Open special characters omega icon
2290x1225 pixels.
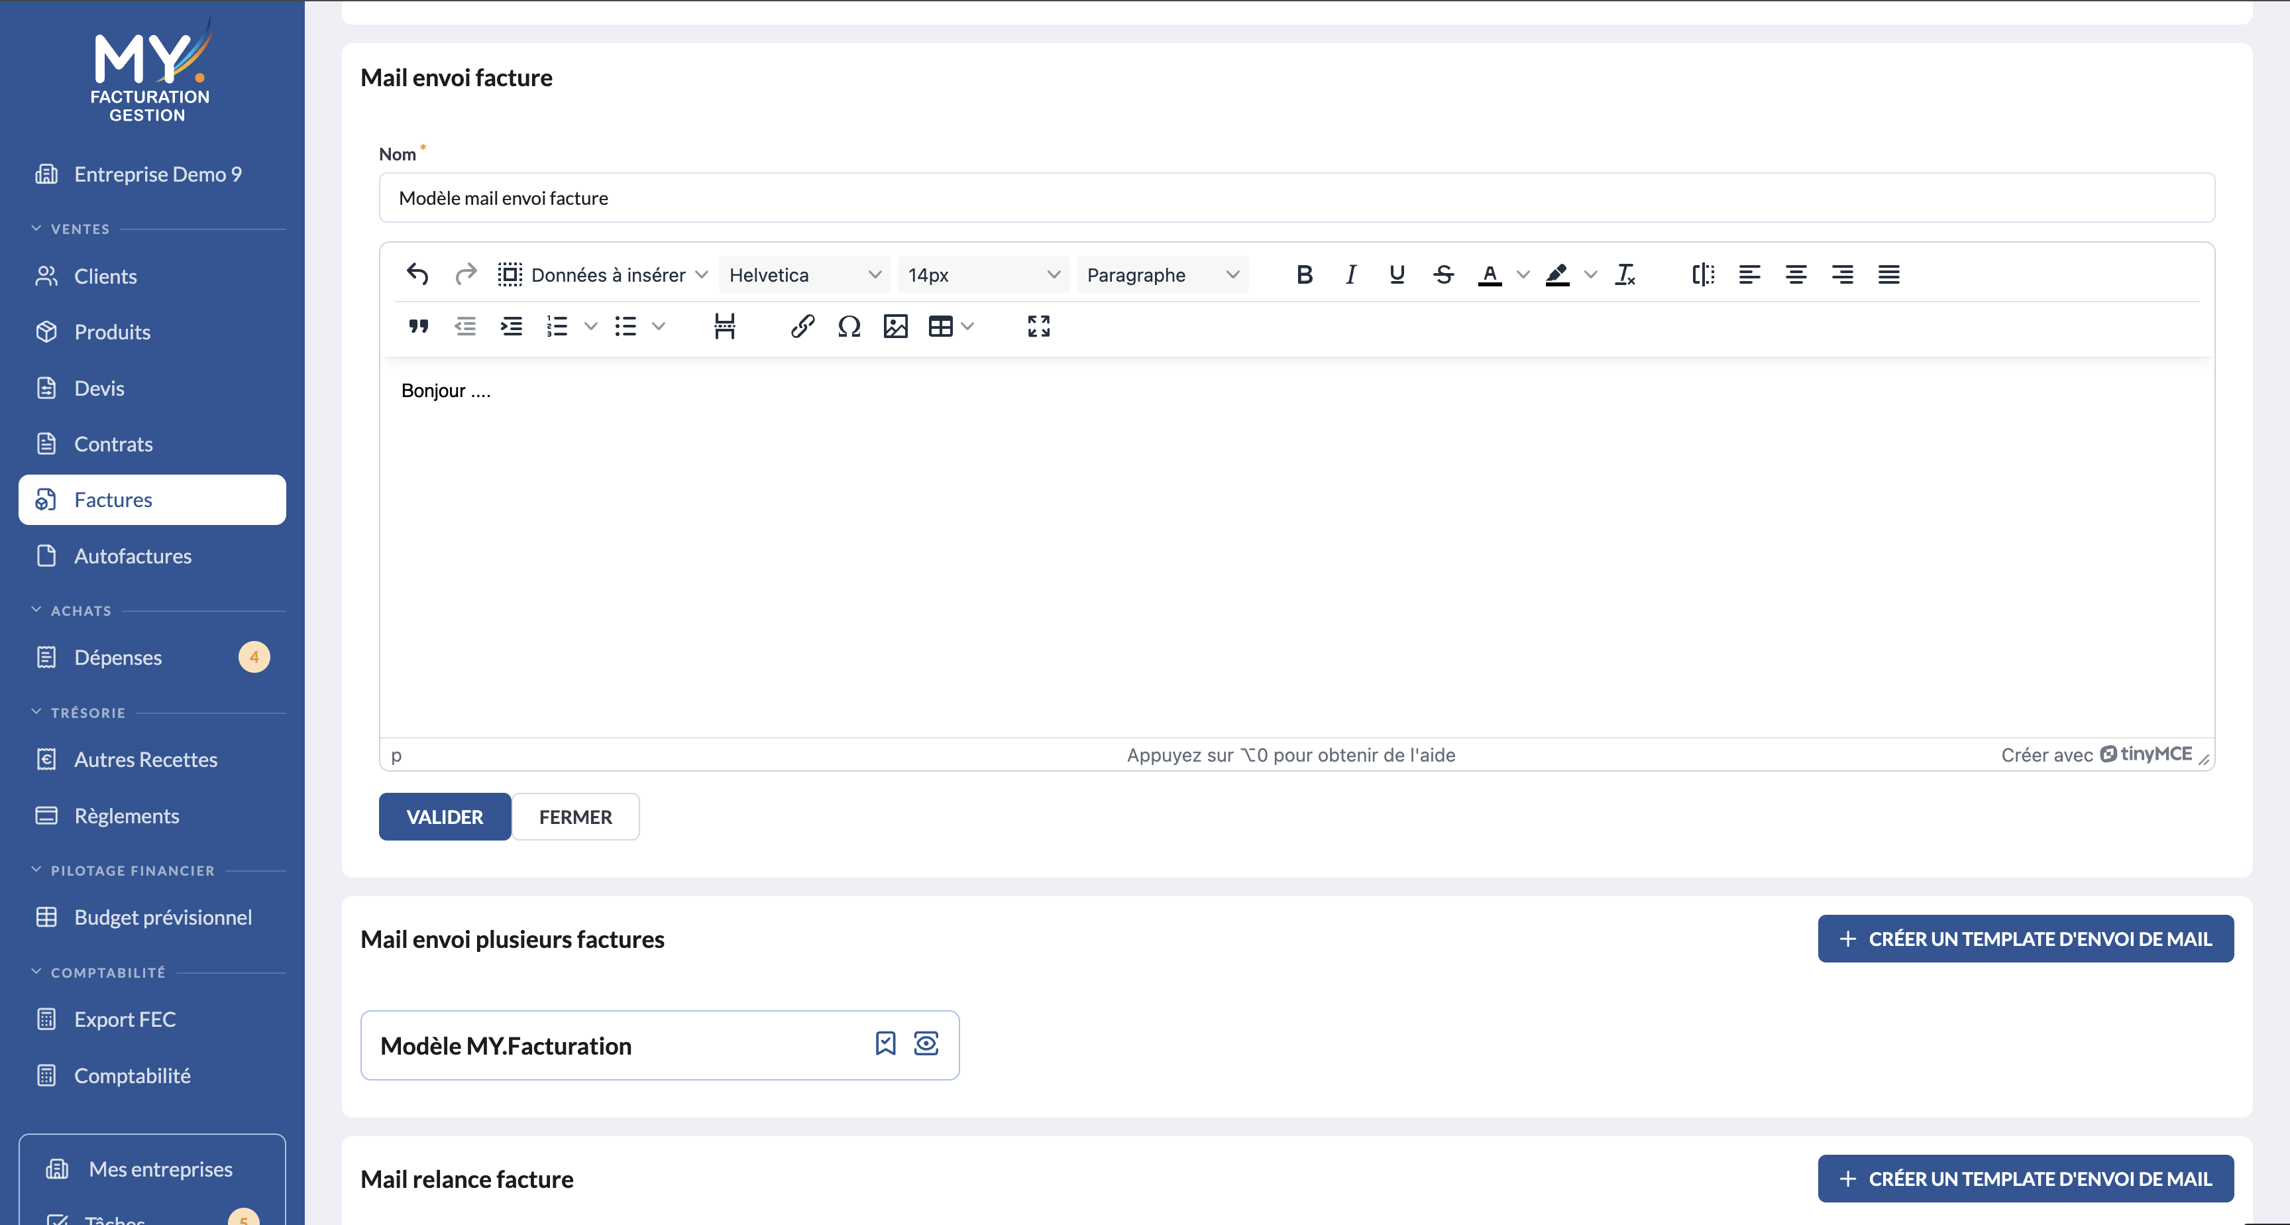pos(849,327)
